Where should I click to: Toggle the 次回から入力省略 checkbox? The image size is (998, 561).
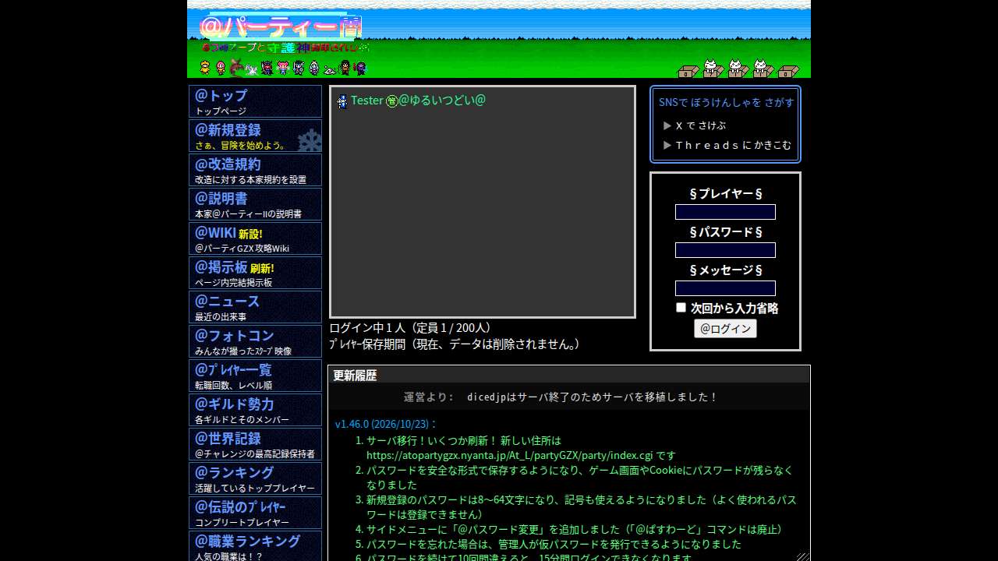point(681,308)
